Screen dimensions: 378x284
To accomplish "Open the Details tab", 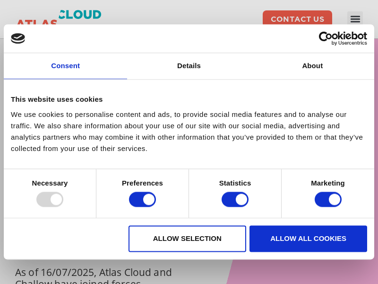I will (189, 66).
